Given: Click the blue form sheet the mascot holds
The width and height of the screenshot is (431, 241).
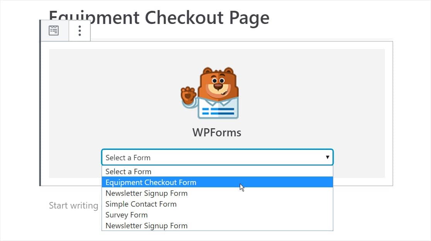Looking at the screenshot, I should pyautogui.click(x=218, y=111).
